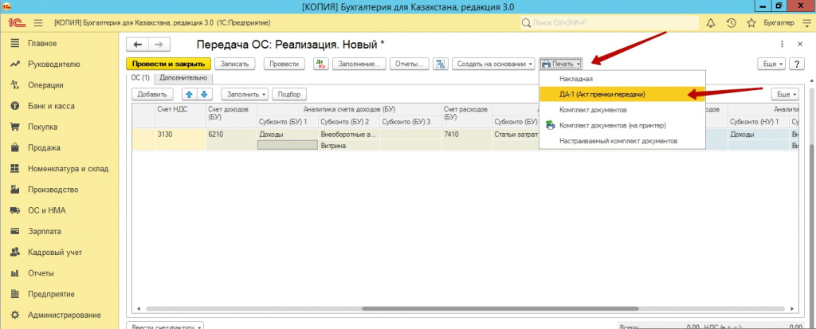Image resolution: width=816 pixels, height=329 pixels.
Task: Select the Статьи затрат cell
Action: [x=516, y=135]
